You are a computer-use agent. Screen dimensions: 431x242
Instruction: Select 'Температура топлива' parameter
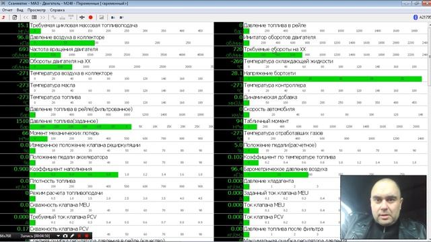(x=55, y=97)
